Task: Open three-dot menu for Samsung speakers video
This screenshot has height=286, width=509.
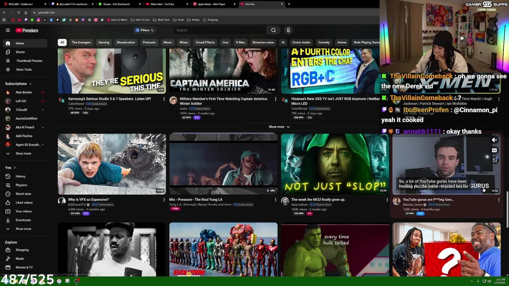Action: tap(164, 99)
